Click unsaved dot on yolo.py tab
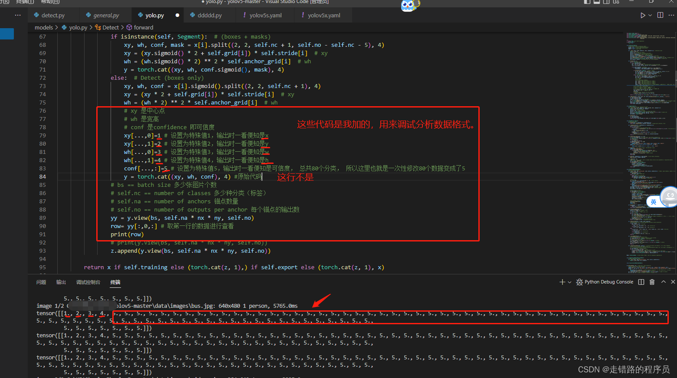 click(x=177, y=15)
